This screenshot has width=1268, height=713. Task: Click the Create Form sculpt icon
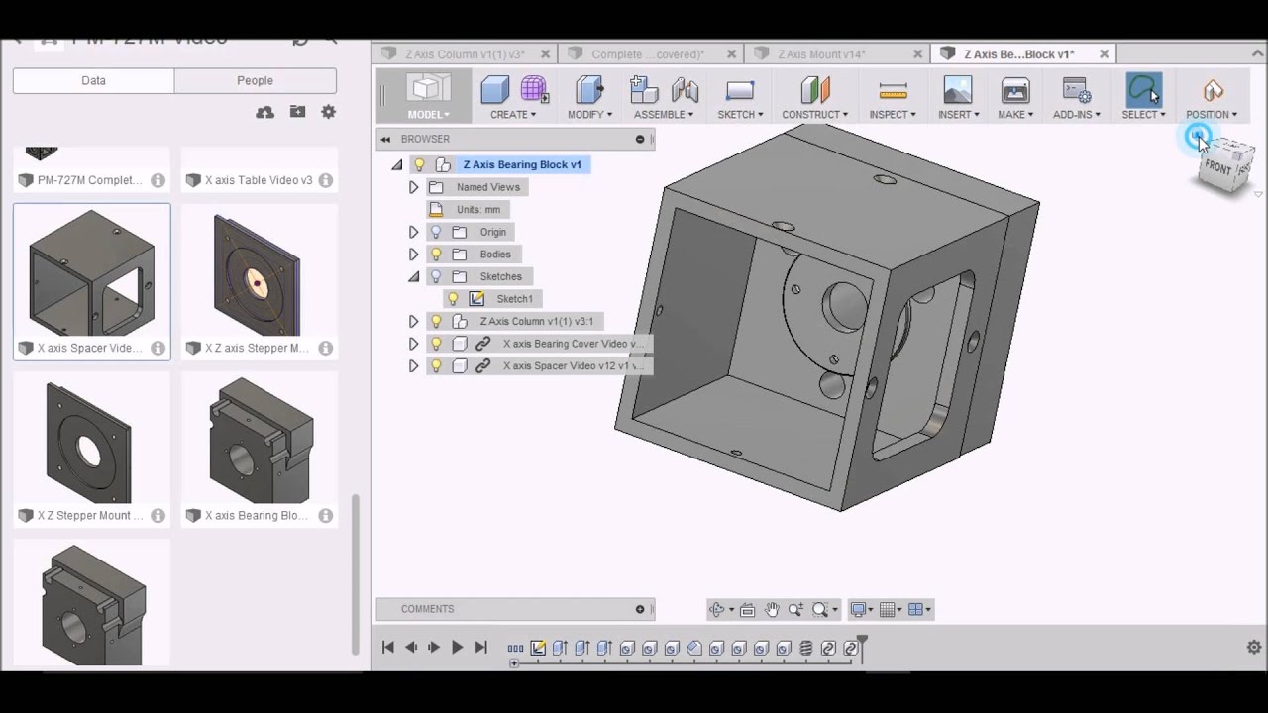point(534,91)
